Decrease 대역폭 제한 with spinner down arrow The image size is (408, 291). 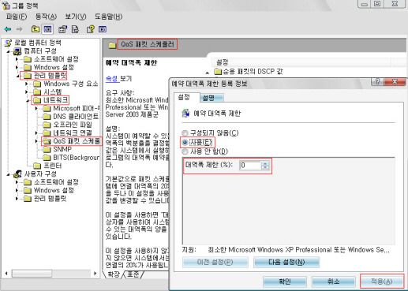click(265, 167)
